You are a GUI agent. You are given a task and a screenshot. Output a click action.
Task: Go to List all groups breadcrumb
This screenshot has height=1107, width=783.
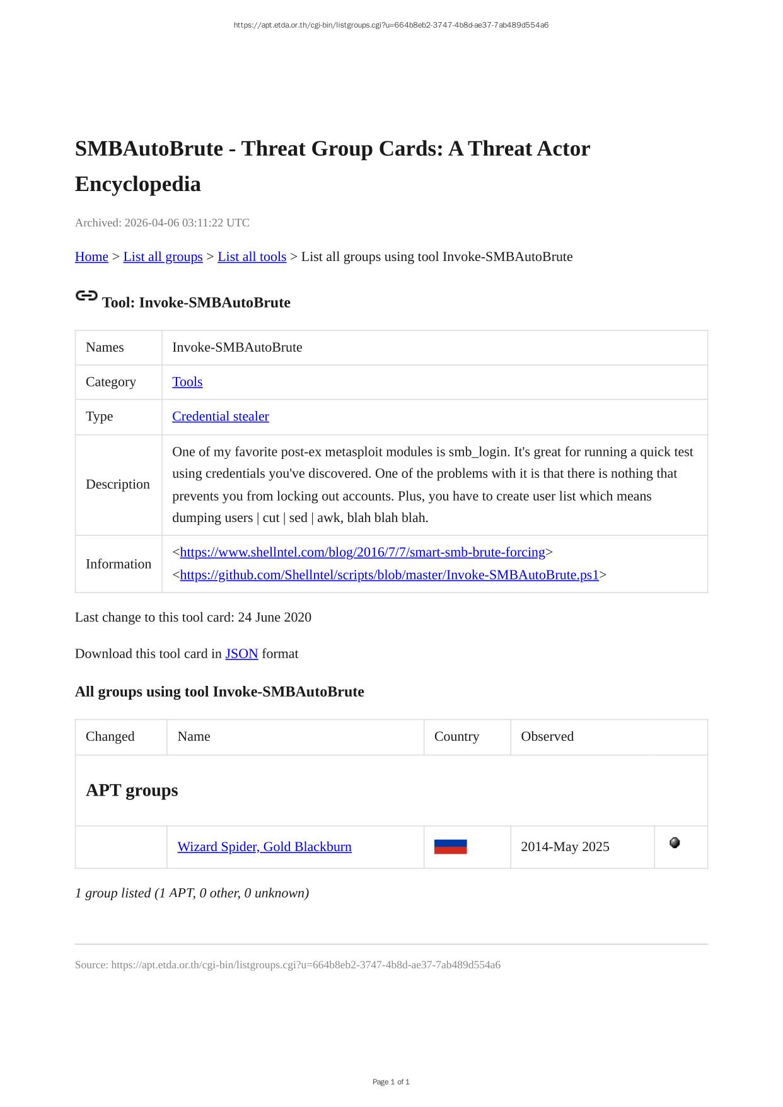pyautogui.click(x=163, y=257)
